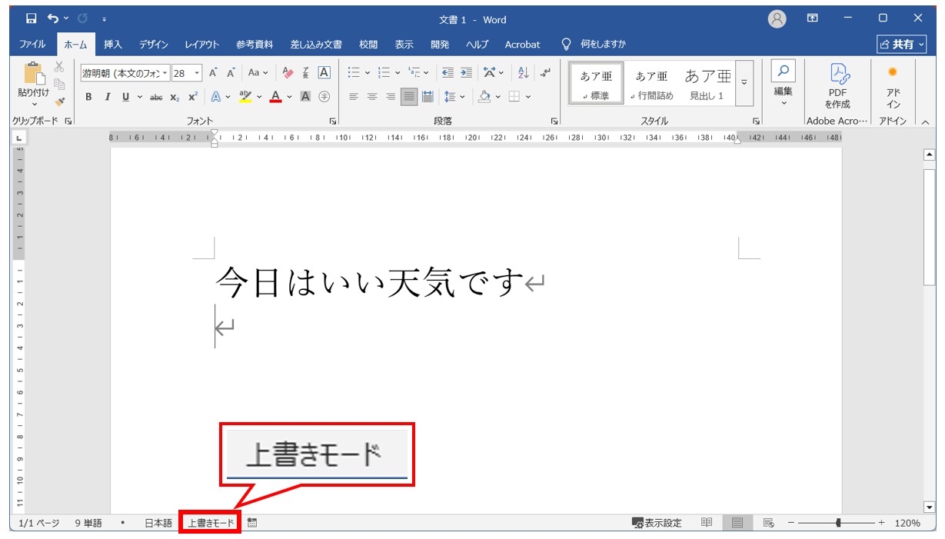Switch to Web Layout view
This screenshot has height=539, width=945.
pos(768,523)
